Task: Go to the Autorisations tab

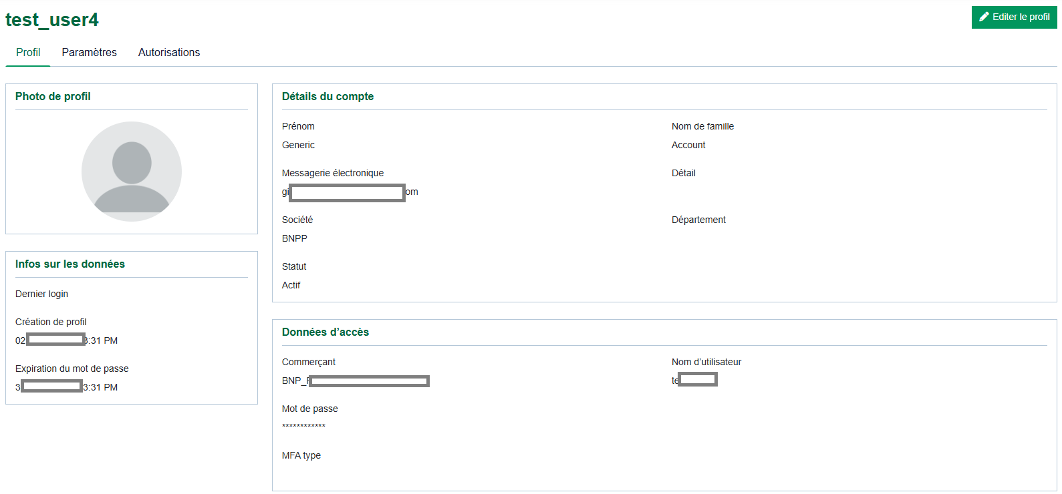Action: (x=169, y=52)
